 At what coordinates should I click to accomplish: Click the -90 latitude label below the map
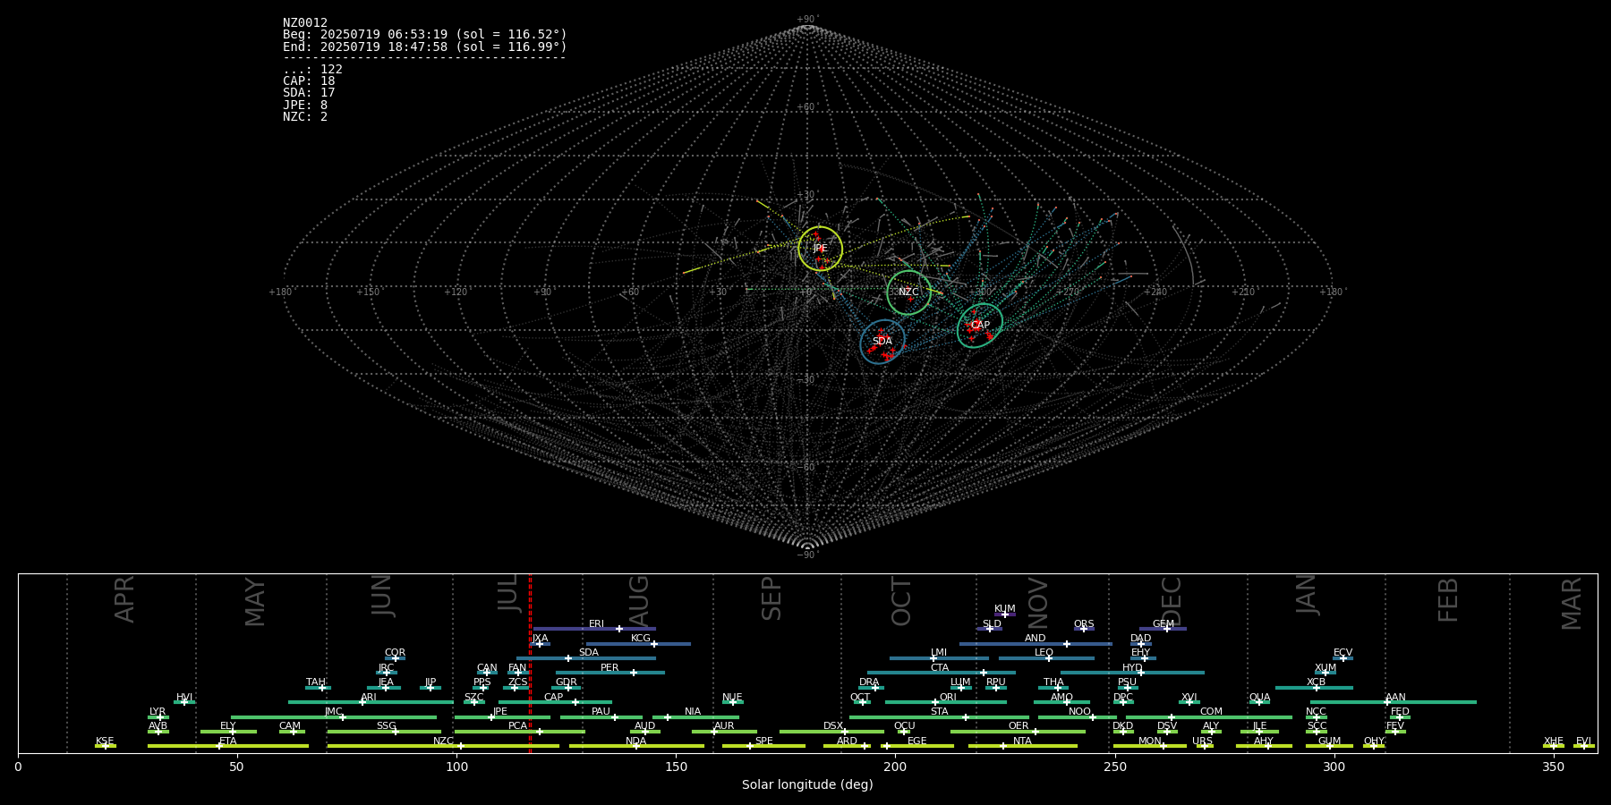(807, 555)
